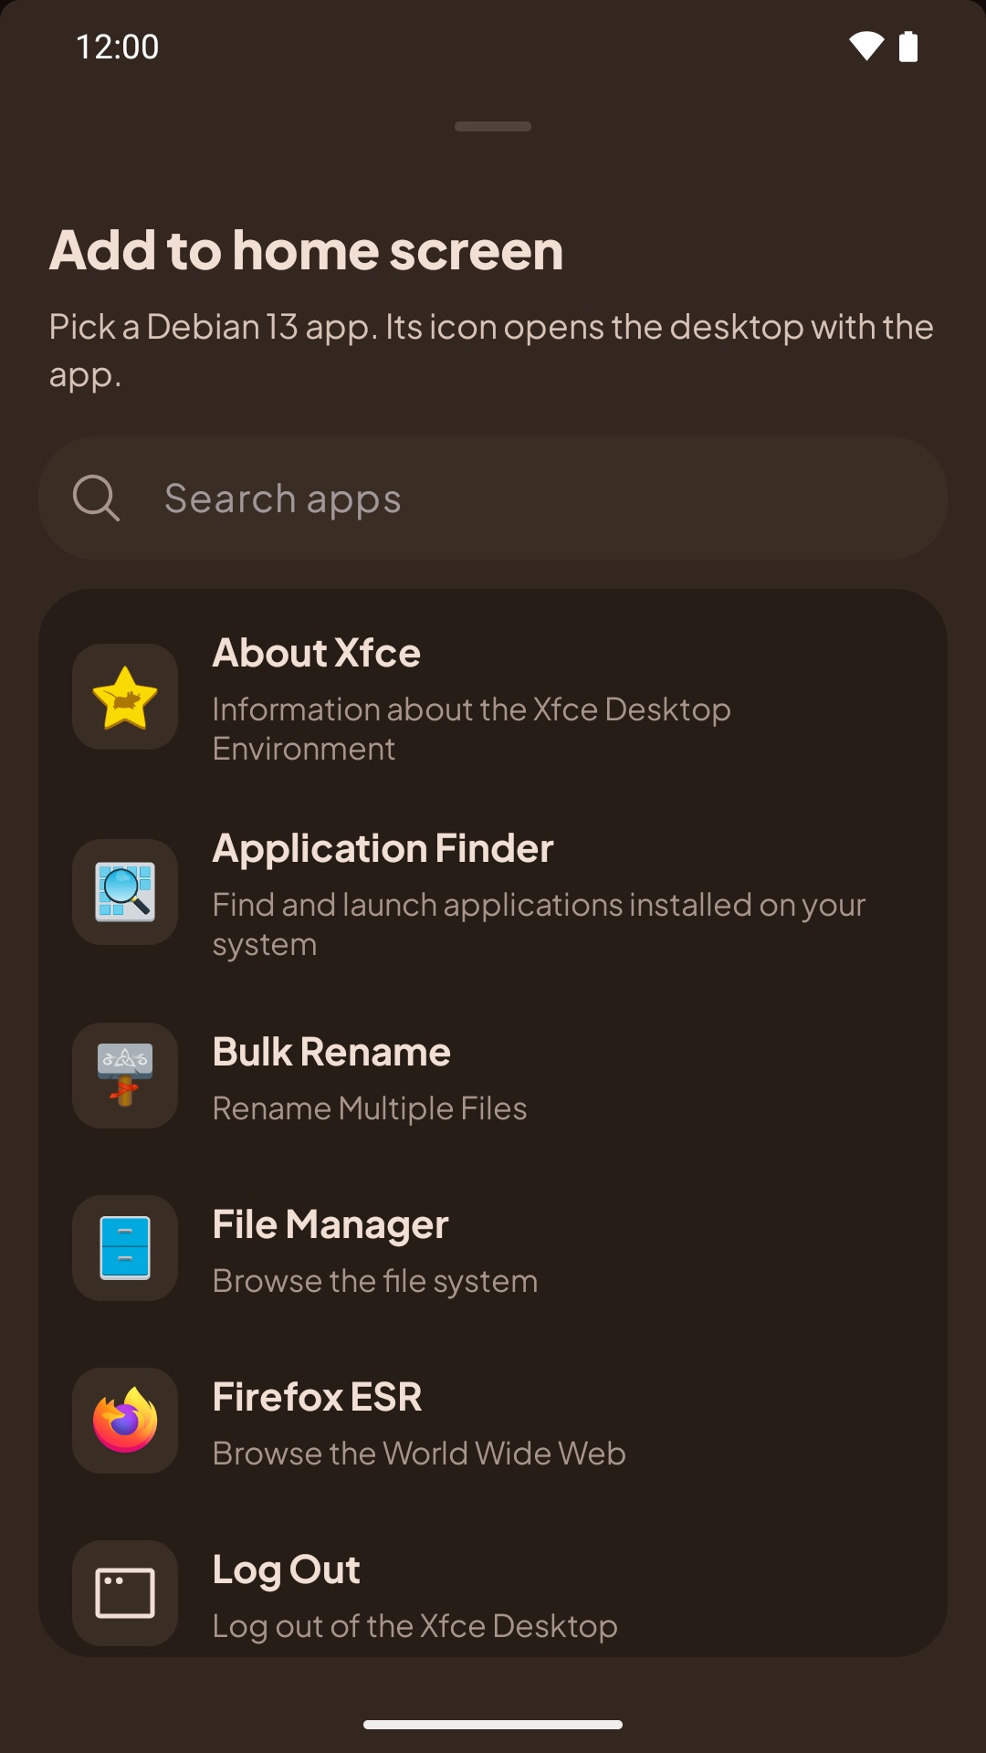This screenshot has width=986, height=1753.
Task: Tap the Wi-Fi status icon
Action: click(x=866, y=46)
